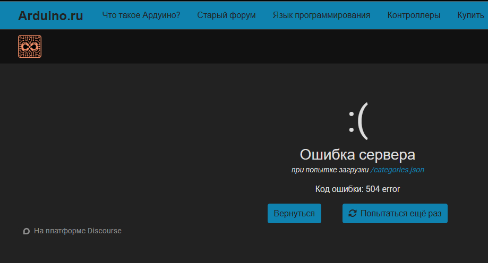Select 'Язык программирования' in the top menu
The image size is (488, 263).
pos(321,15)
